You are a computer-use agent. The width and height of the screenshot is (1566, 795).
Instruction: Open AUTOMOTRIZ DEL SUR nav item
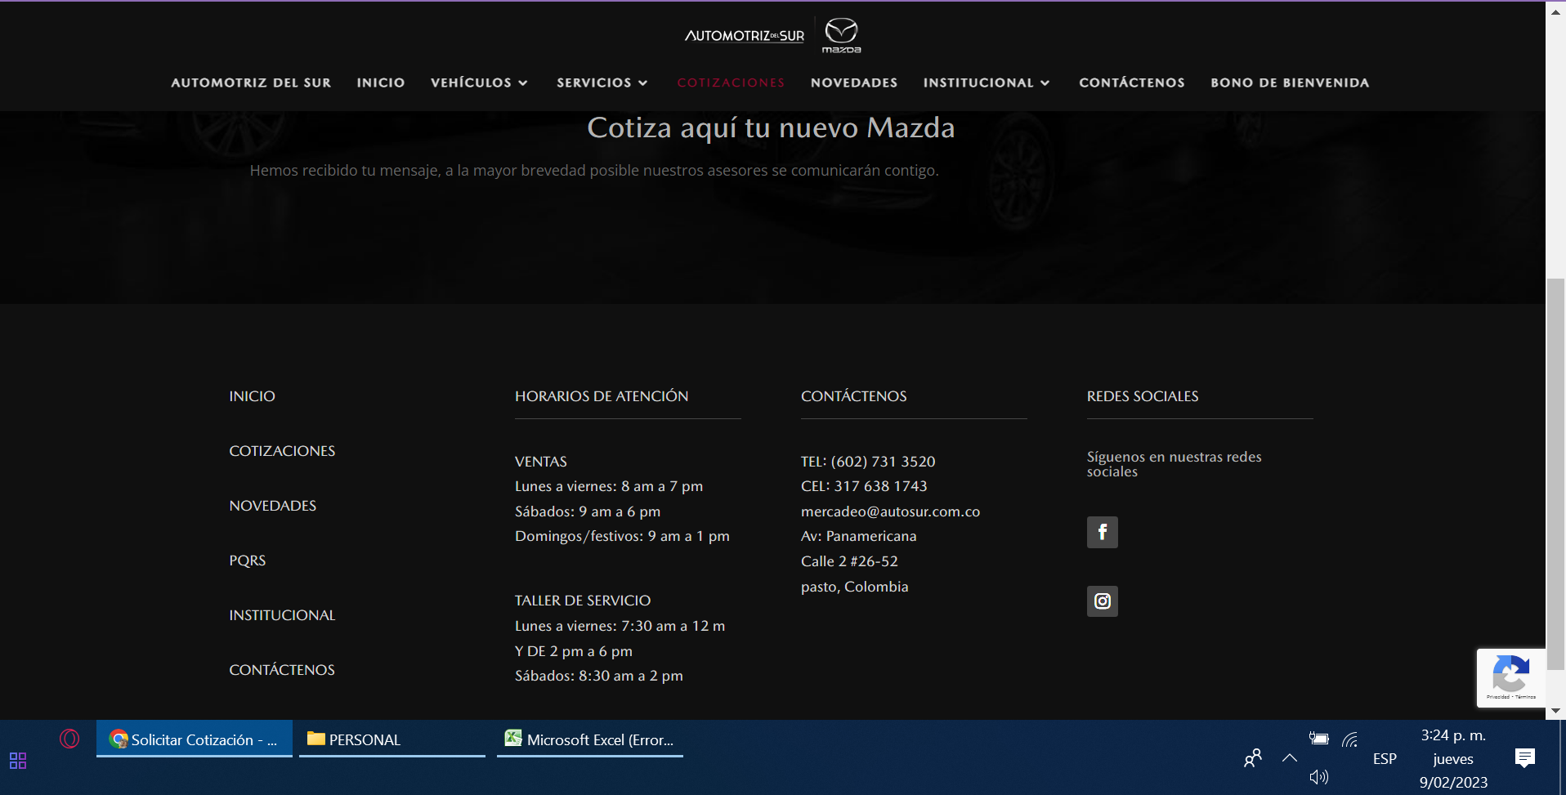[x=251, y=83]
